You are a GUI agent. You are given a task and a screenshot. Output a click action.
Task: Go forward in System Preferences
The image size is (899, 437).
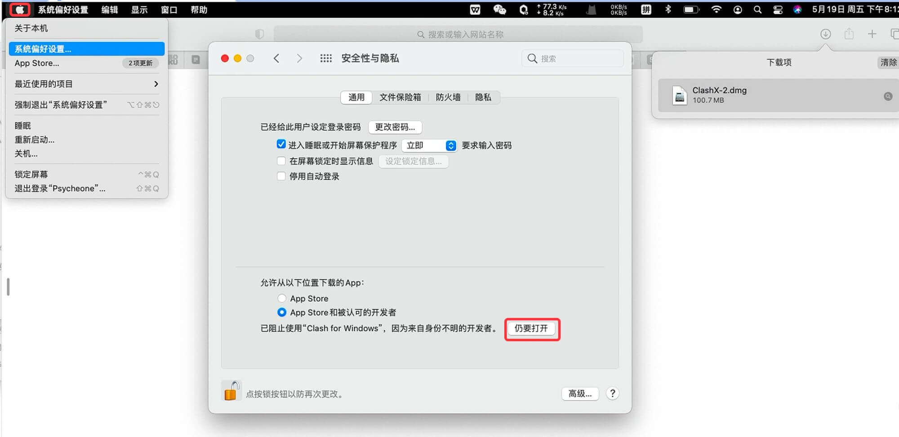pyautogui.click(x=299, y=58)
